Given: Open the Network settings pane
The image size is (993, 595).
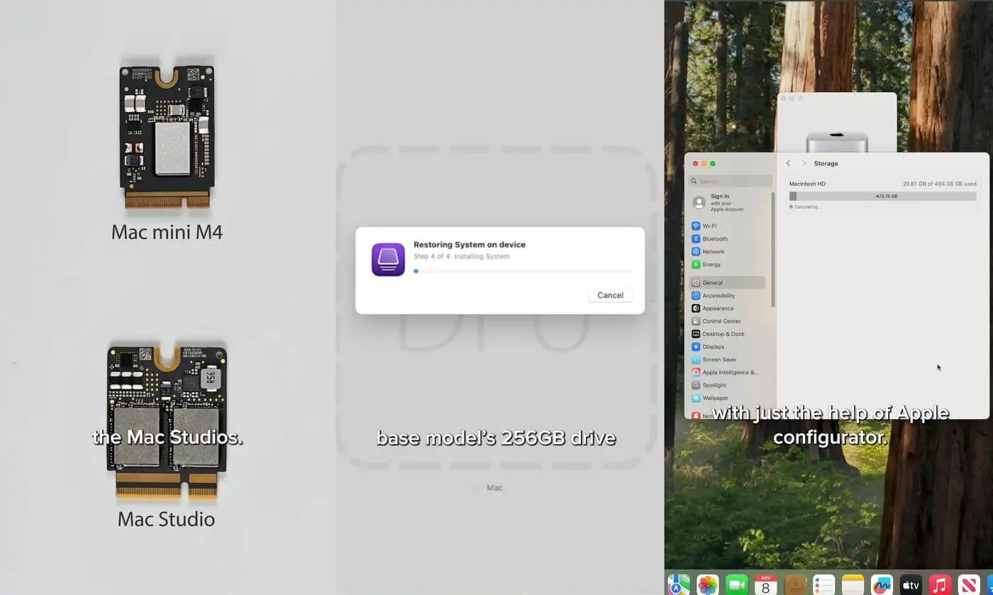Looking at the screenshot, I should [713, 252].
